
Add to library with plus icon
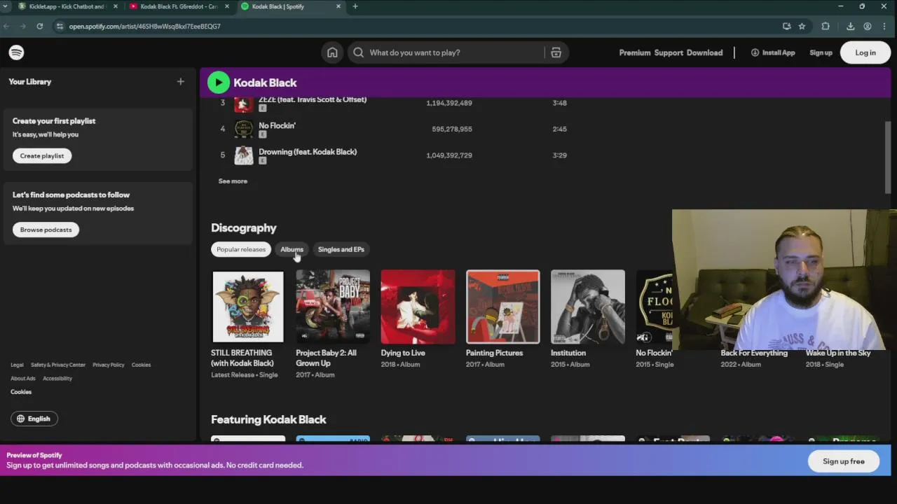pyautogui.click(x=180, y=82)
